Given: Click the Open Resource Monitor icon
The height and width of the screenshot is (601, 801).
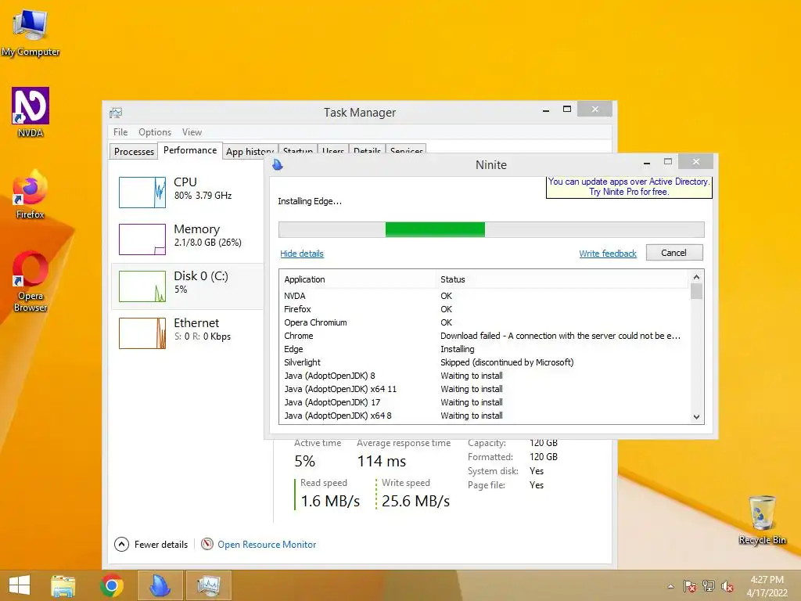Looking at the screenshot, I should [207, 545].
